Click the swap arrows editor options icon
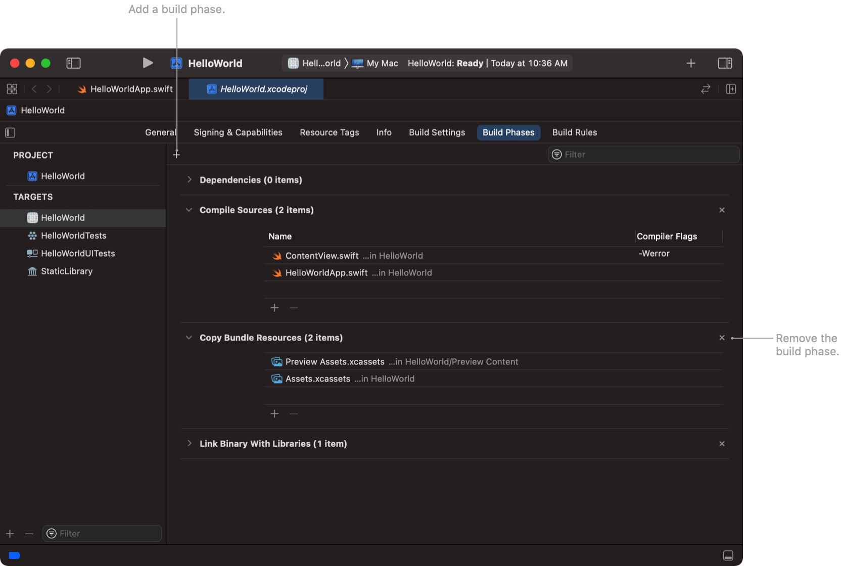842x566 pixels. 706,89
